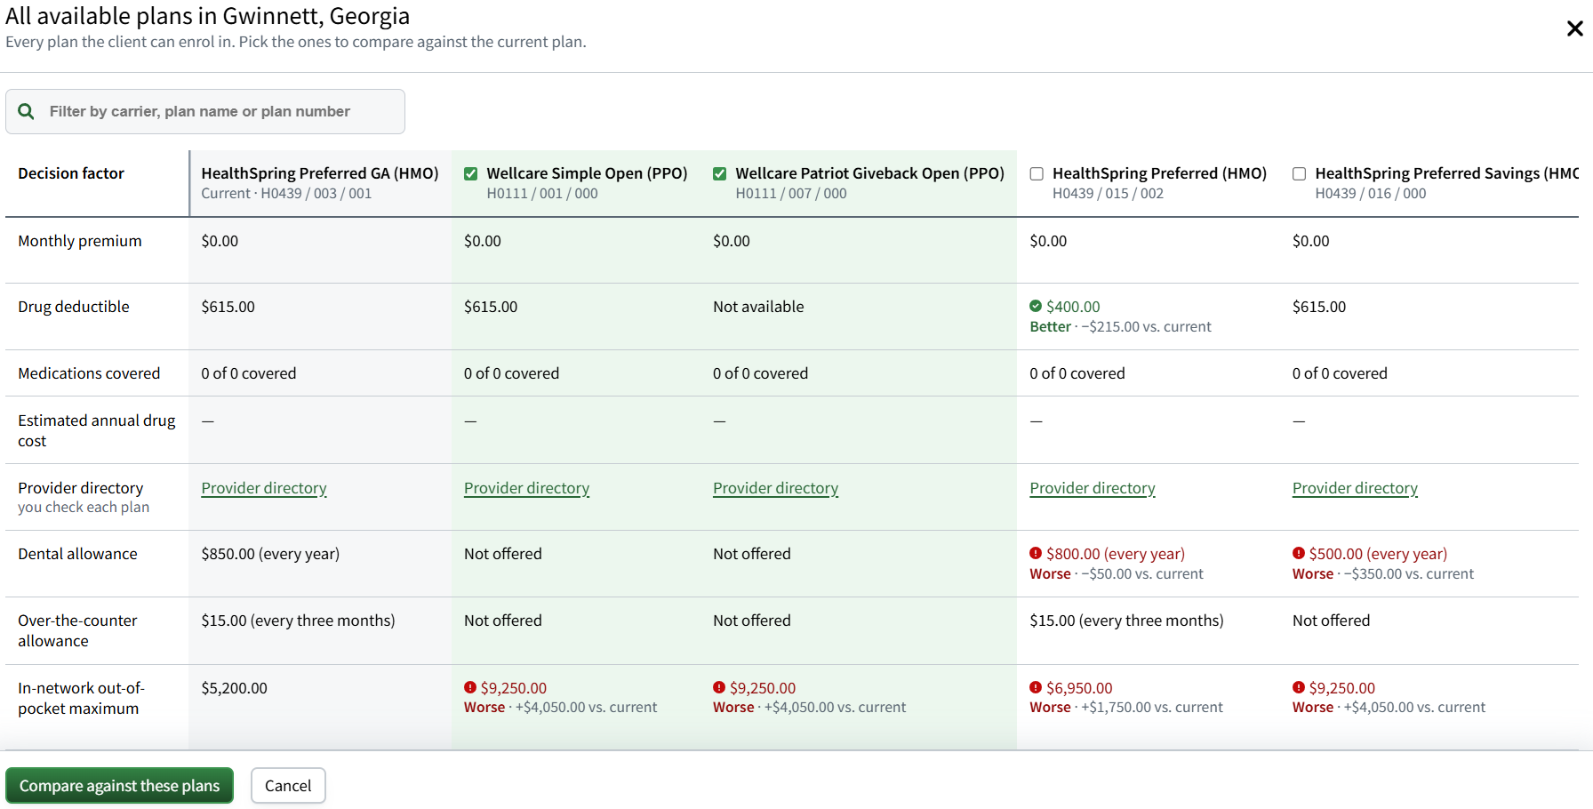Click HealthSpring Preferred GA (HMO) plan header
Viewport: 1593px width, 809px height.
coord(320,173)
